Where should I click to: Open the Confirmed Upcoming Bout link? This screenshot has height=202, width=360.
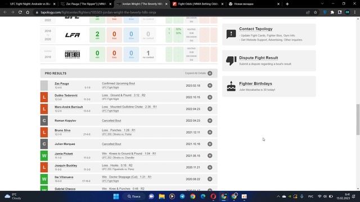point(119,84)
